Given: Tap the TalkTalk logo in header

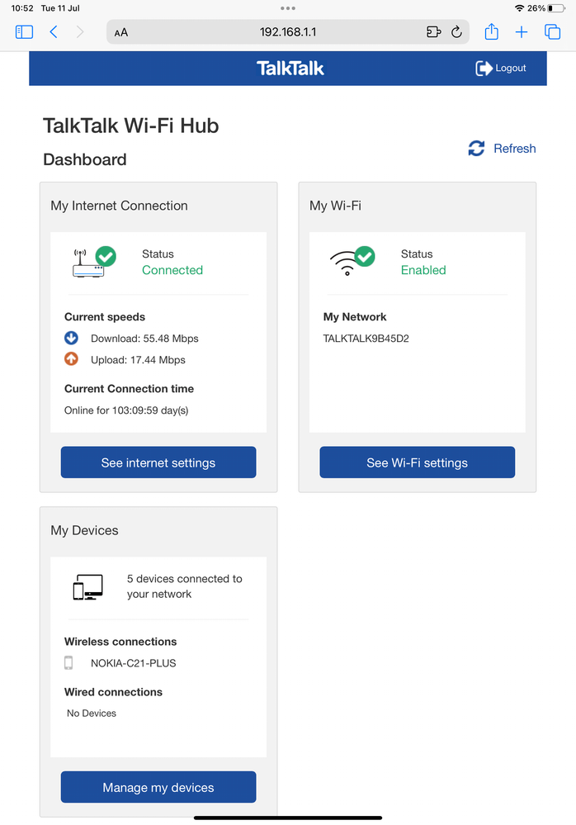Looking at the screenshot, I should [x=290, y=69].
